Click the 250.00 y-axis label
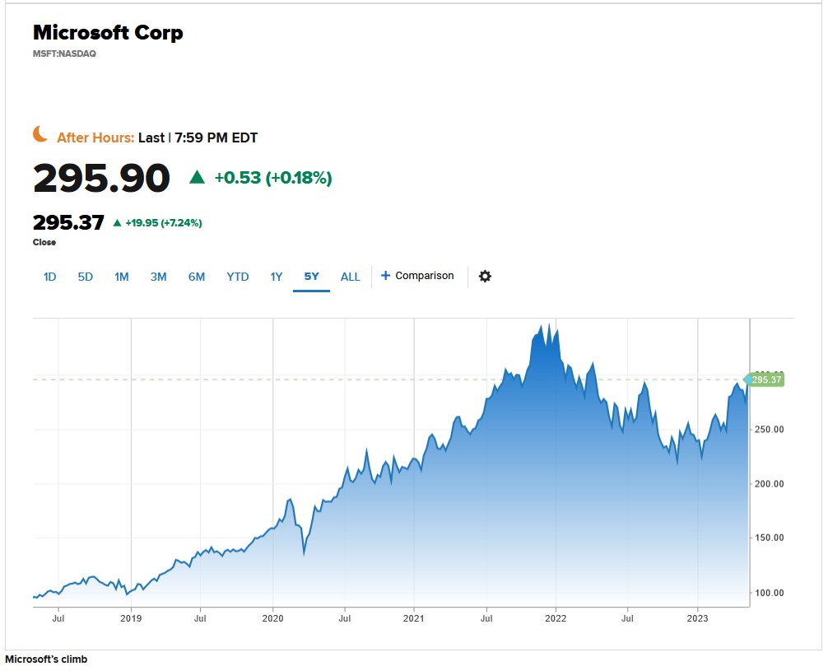The width and height of the screenshot is (828, 671). click(770, 430)
